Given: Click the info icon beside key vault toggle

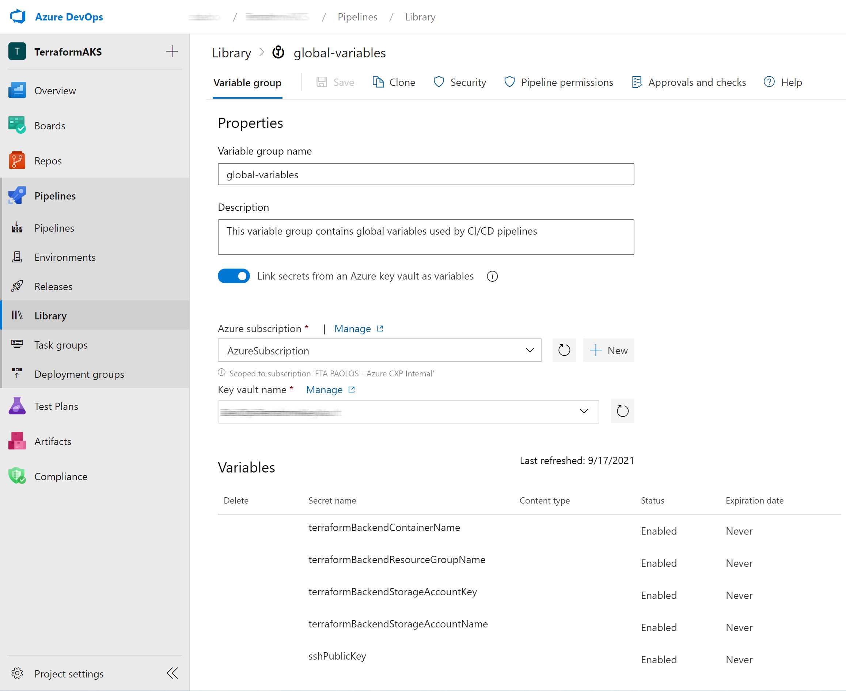Looking at the screenshot, I should [492, 276].
